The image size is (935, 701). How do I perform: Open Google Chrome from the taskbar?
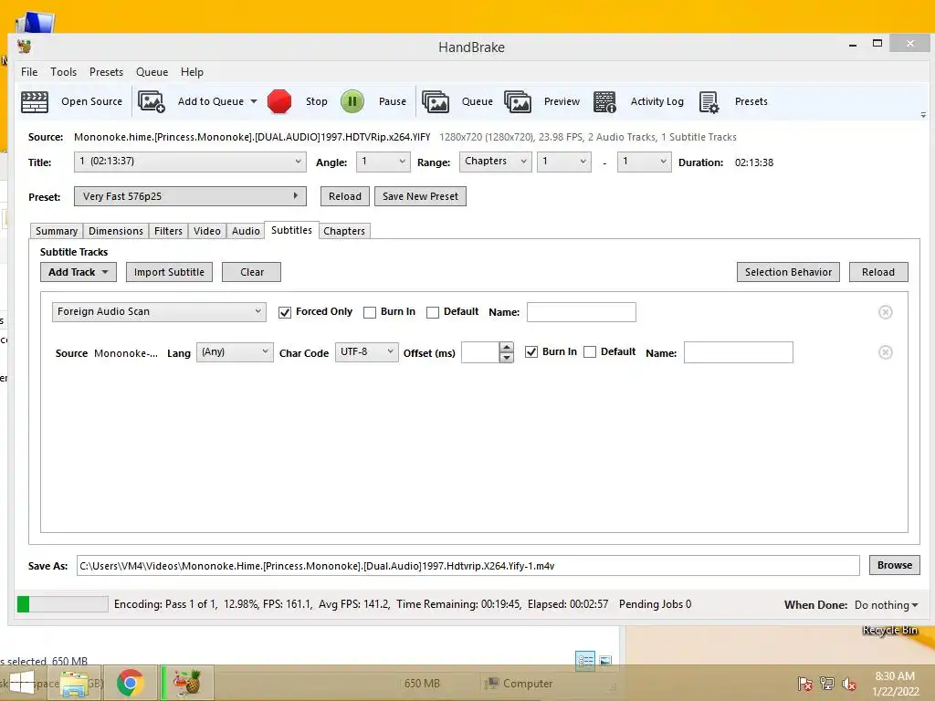tap(130, 683)
